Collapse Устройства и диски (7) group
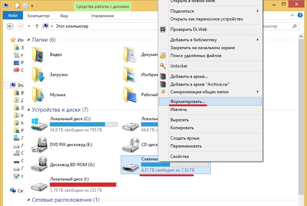Image resolution: width=307 pixels, height=206 pixels. pyautogui.click(x=29, y=110)
